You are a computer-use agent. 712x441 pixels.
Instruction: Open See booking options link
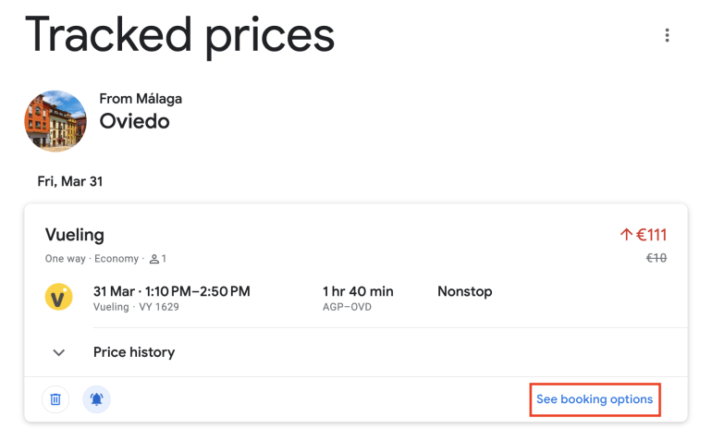(595, 399)
